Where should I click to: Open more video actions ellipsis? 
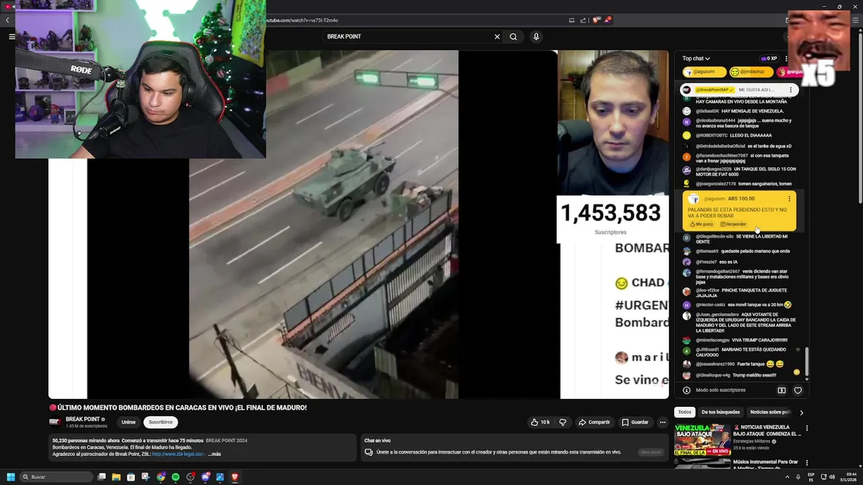pos(663,422)
